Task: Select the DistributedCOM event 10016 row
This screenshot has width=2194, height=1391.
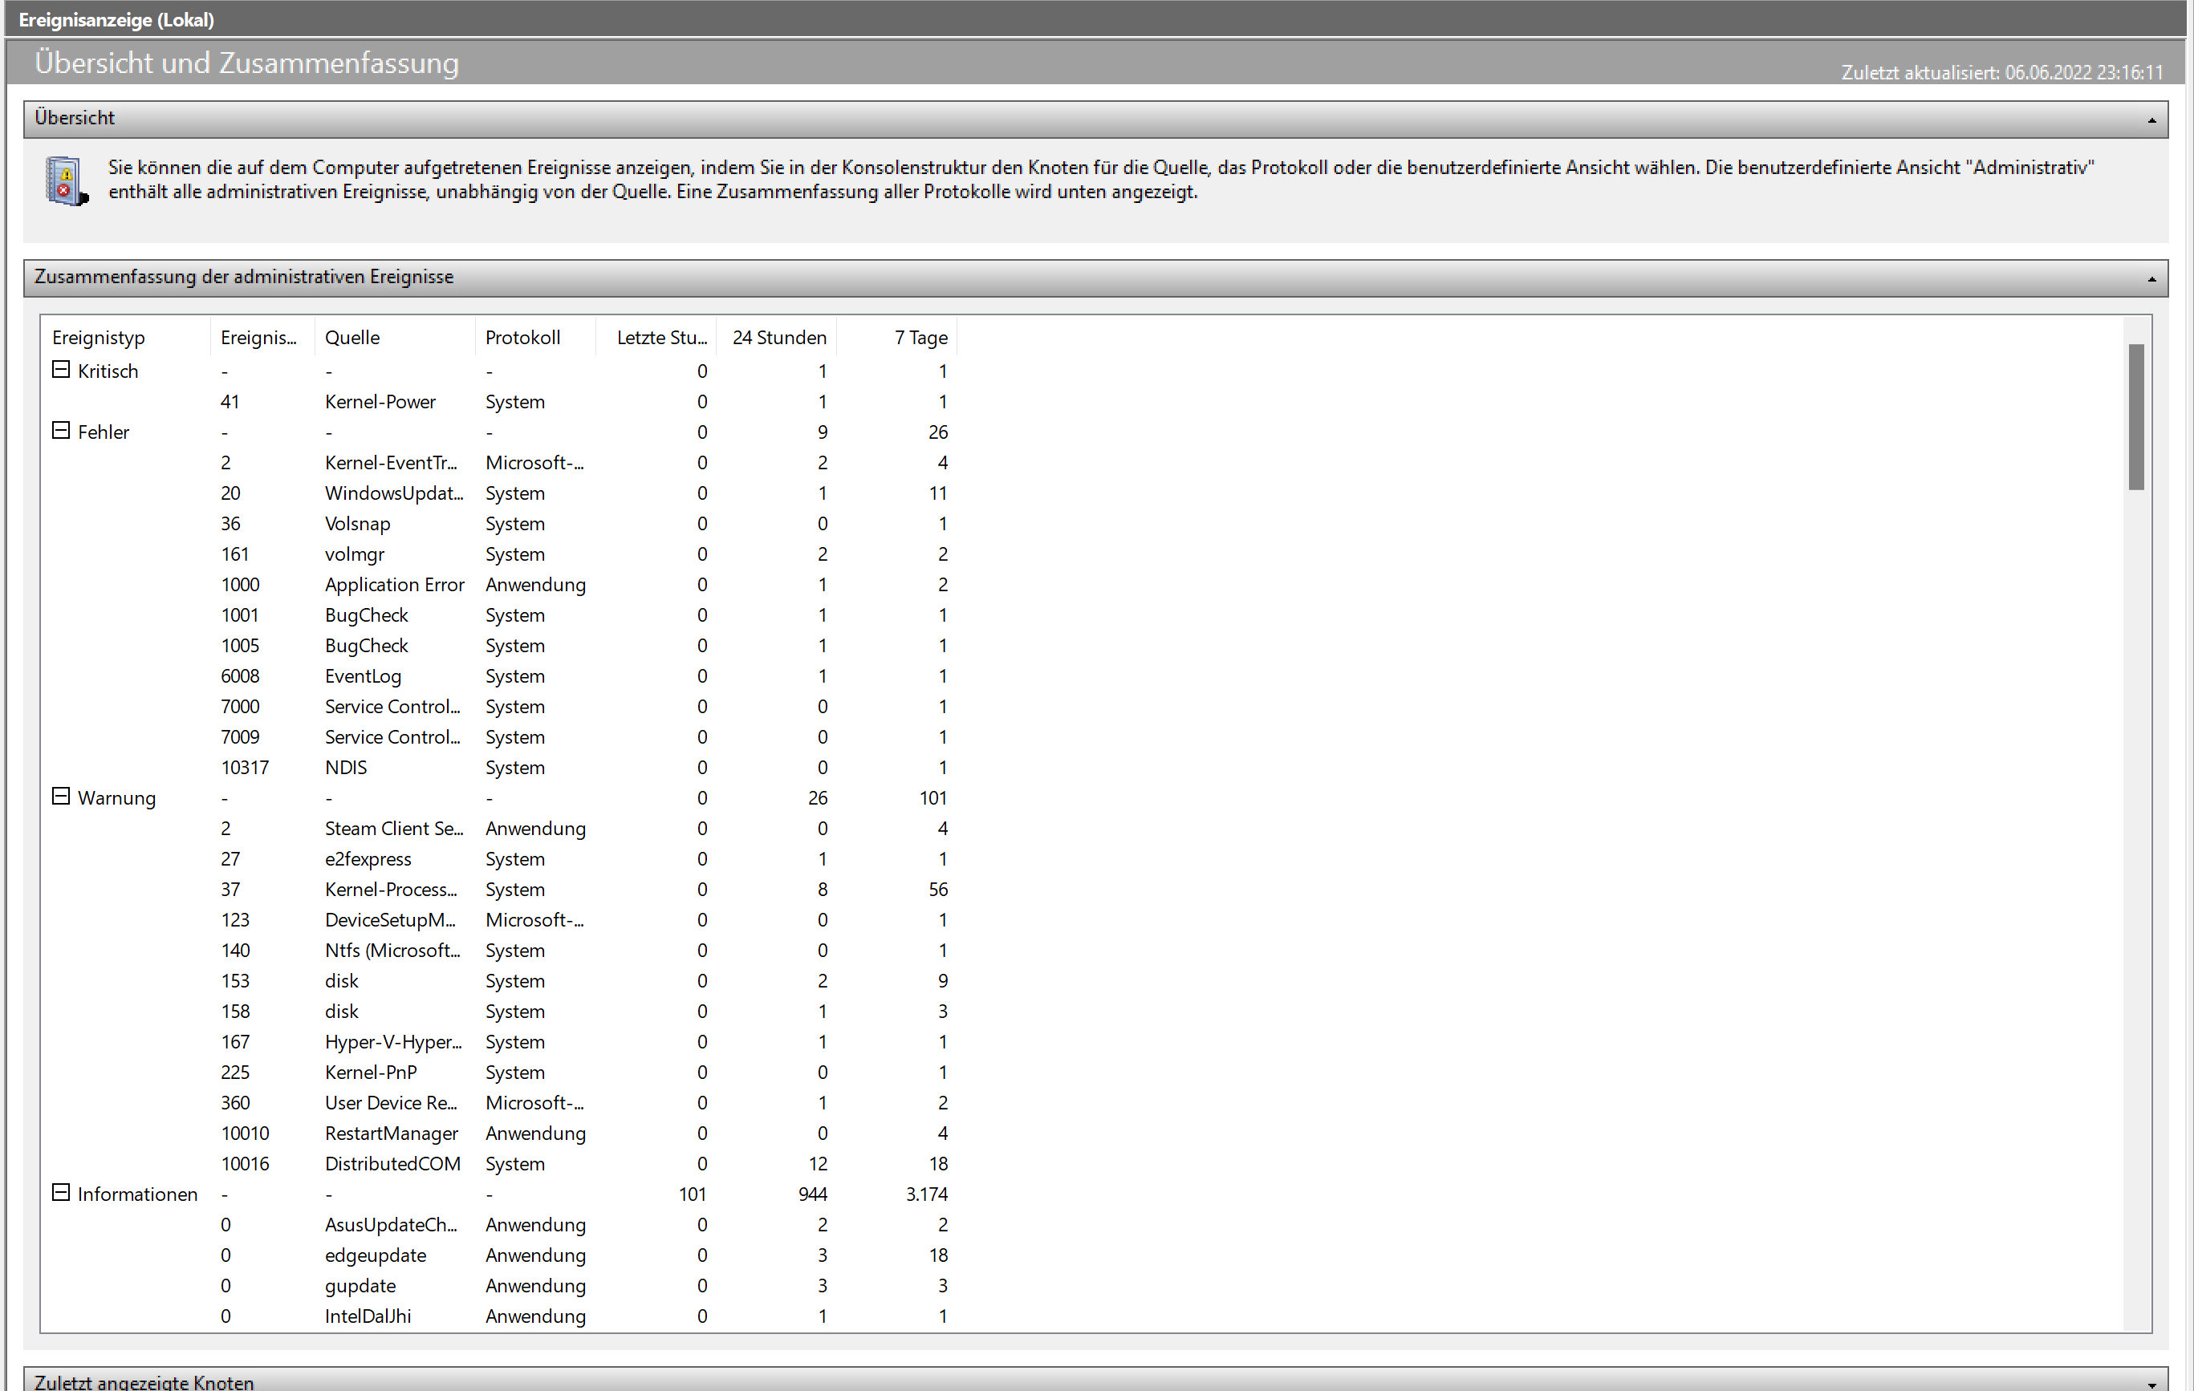Action: pyautogui.click(x=392, y=1164)
